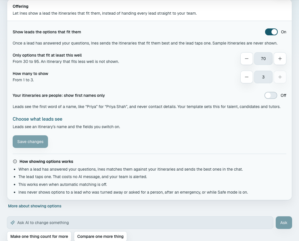This screenshot has width=299, height=241.
Task: Click the text This works even when automatic matching is off
Action: pyautogui.click(x=63, y=184)
